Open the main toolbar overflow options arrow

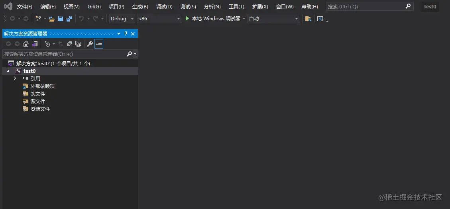327,20
